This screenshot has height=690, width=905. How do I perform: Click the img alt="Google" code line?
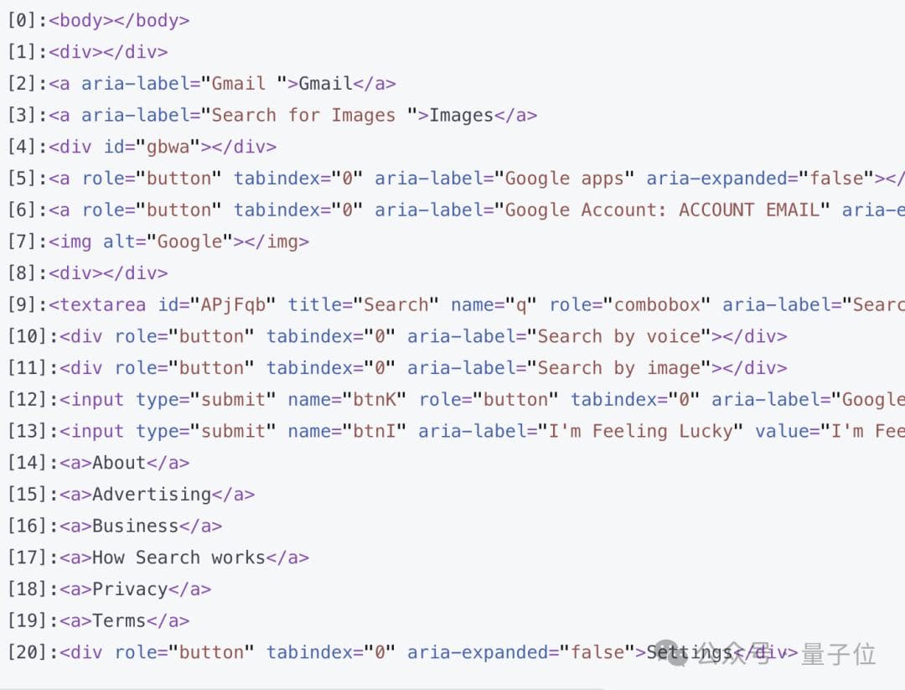click(178, 241)
